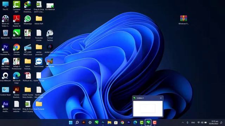This screenshot has height=126, width=225.
Task: Launch HandBrake desktop shortcut
Action: pyautogui.click(x=50, y=63)
